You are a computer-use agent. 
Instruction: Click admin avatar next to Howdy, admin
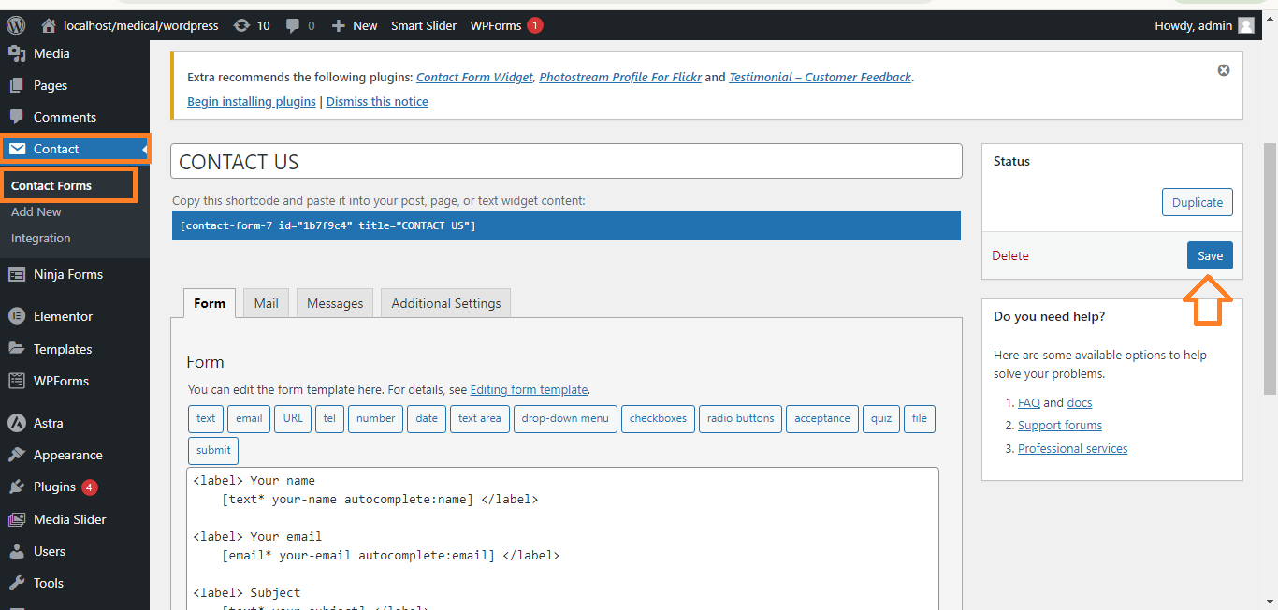point(1245,25)
